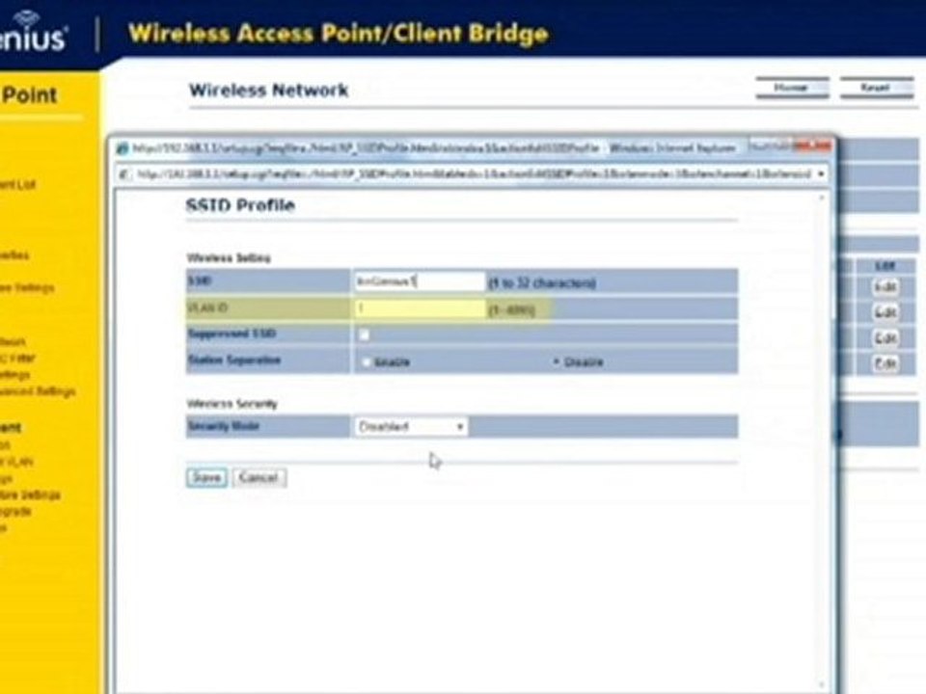Open the Security Mode dropdown

click(411, 427)
